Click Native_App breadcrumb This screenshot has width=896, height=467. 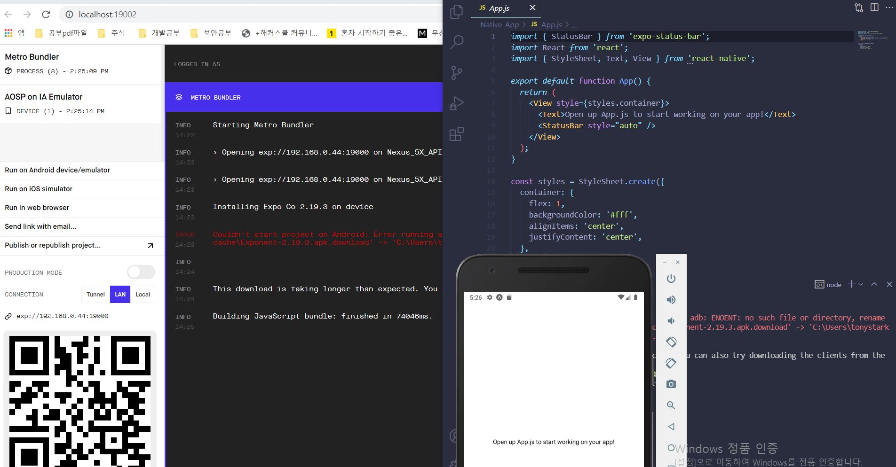point(500,24)
